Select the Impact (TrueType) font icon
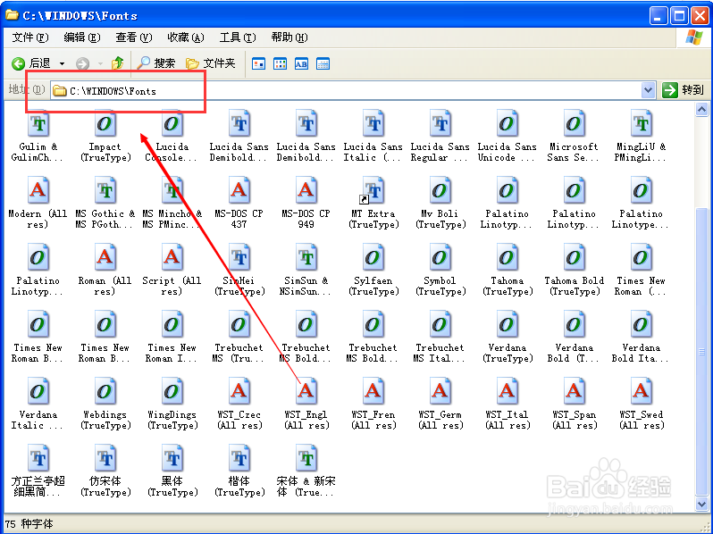 tap(105, 123)
